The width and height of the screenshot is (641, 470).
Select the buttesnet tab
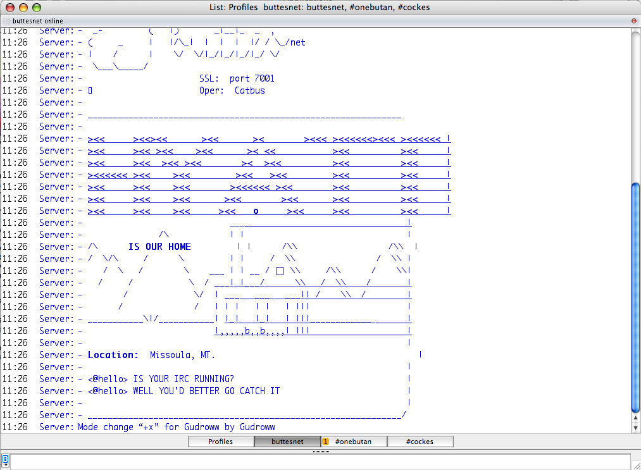coord(287,442)
